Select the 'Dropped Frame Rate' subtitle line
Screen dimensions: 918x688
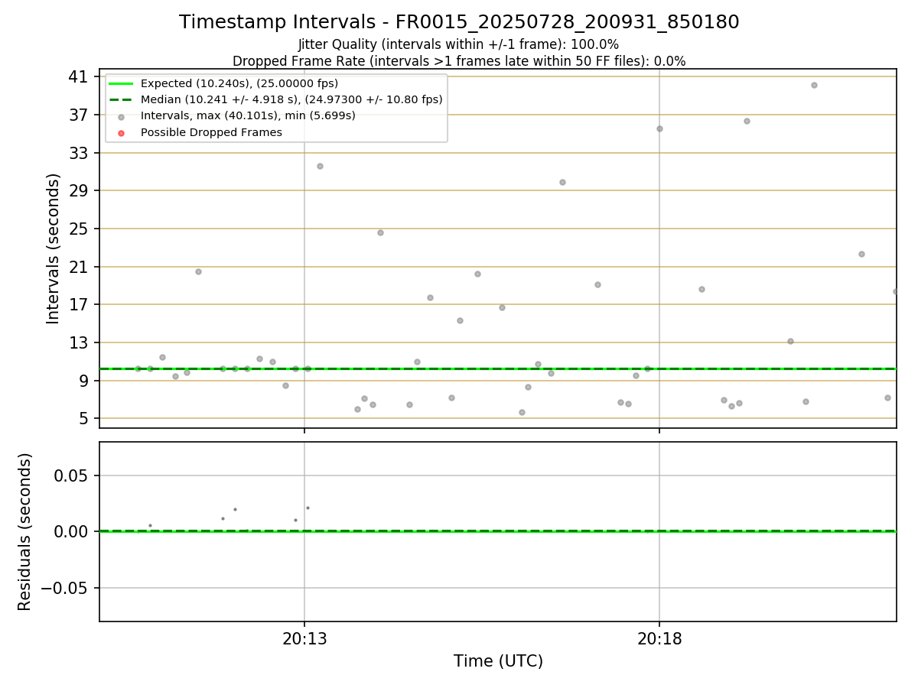(459, 61)
